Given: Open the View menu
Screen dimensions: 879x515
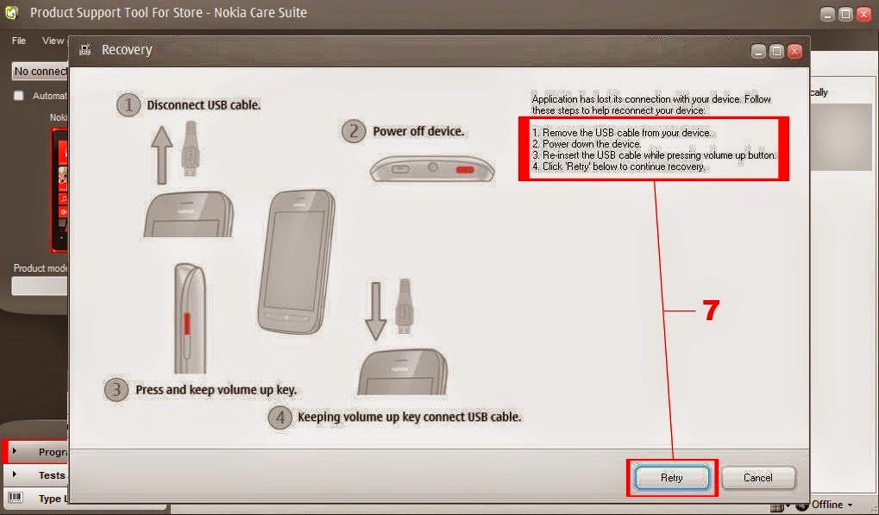Looking at the screenshot, I should (x=53, y=40).
